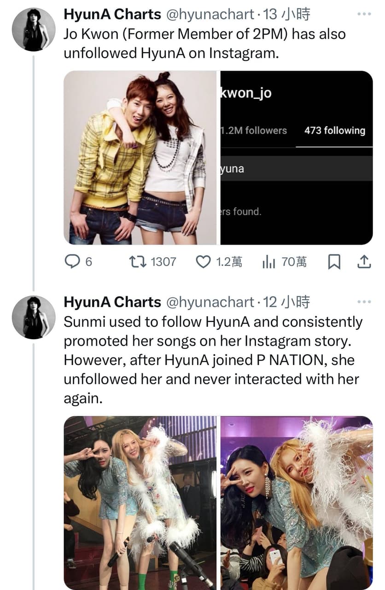View the Jo Kwon and HyunA photo
This screenshot has height=590, width=385.
click(x=140, y=158)
